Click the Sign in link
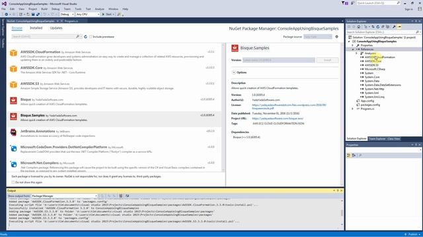The height and width of the screenshot is (237, 423). [408, 9]
